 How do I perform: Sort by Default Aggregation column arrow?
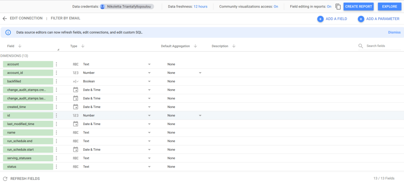pos(195,46)
